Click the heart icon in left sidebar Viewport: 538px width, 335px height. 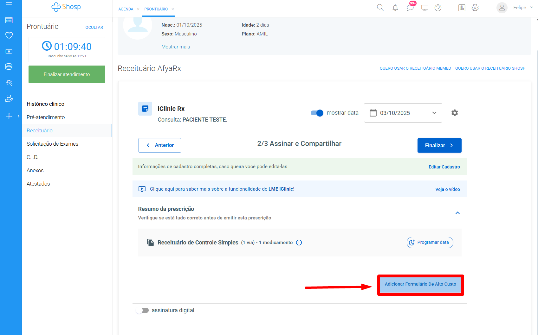pos(9,35)
